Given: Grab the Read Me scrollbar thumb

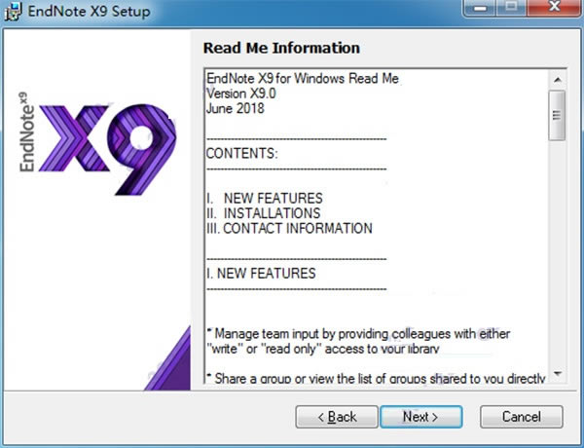Looking at the screenshot, I should click(557, 115).
